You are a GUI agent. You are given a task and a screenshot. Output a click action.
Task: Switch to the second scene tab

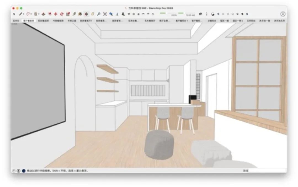coord(29,21)
